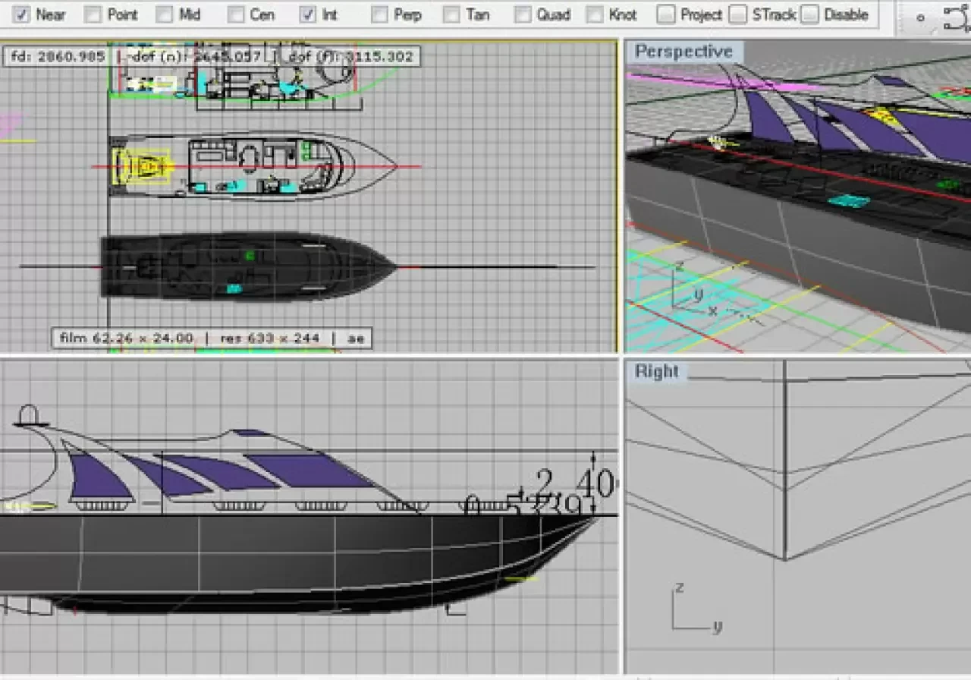Turn on the Mid osnap checkbox
Screen dimensions: 971x680
(164, 14)
